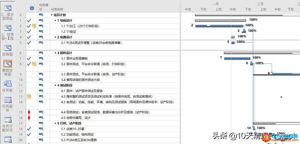Click the completed checkmark on row 7

coord(29,59)
